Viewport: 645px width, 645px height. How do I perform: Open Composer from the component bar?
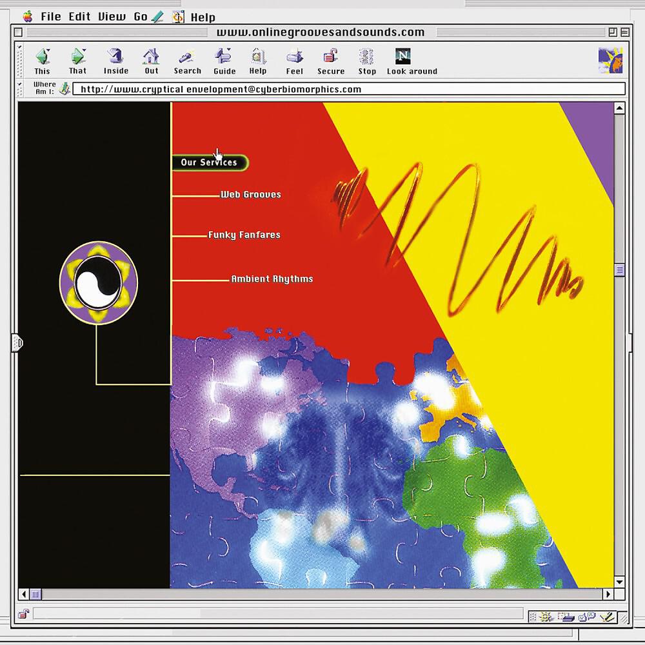coord(606,616)
